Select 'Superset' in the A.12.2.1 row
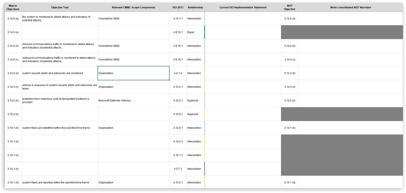This screenshot has width=406, height=193. (x=195, y=100)
